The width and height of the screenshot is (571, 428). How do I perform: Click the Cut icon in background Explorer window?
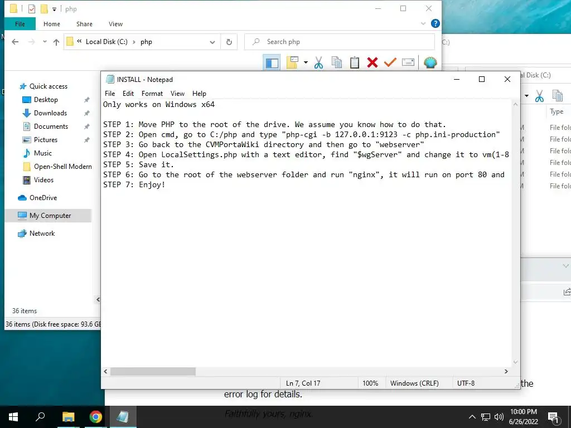click(539, 96)
